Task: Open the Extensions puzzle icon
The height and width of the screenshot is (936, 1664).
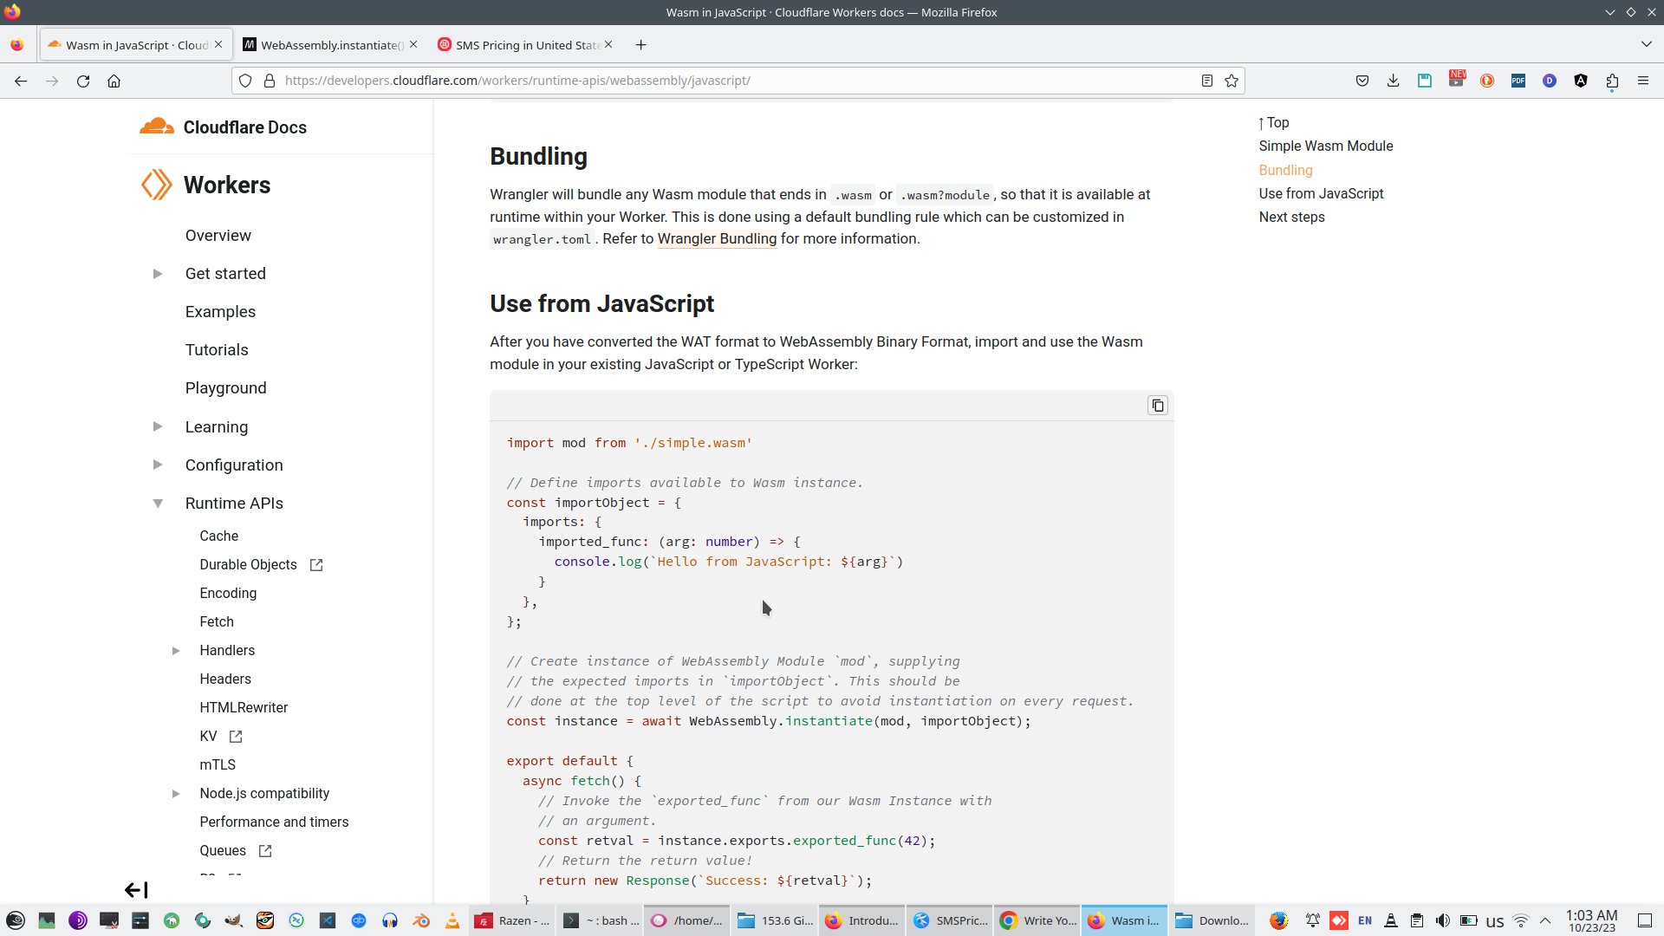Action: [x=1612, y=81]
